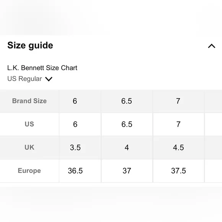222x222 pixels.
Task: Click the UK row header
Action: tap(29, 147)
